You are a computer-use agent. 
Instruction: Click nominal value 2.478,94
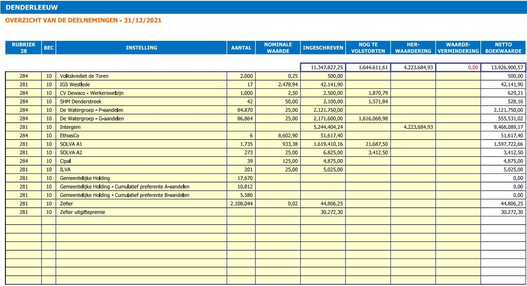point(278,85)
